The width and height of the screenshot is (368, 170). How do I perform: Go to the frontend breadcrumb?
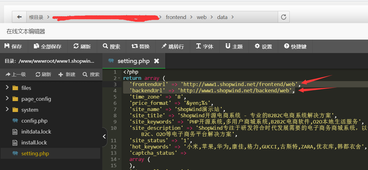[x=176, y=17]
